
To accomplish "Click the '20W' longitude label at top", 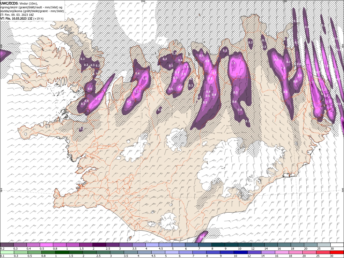I will coord(143,1).
